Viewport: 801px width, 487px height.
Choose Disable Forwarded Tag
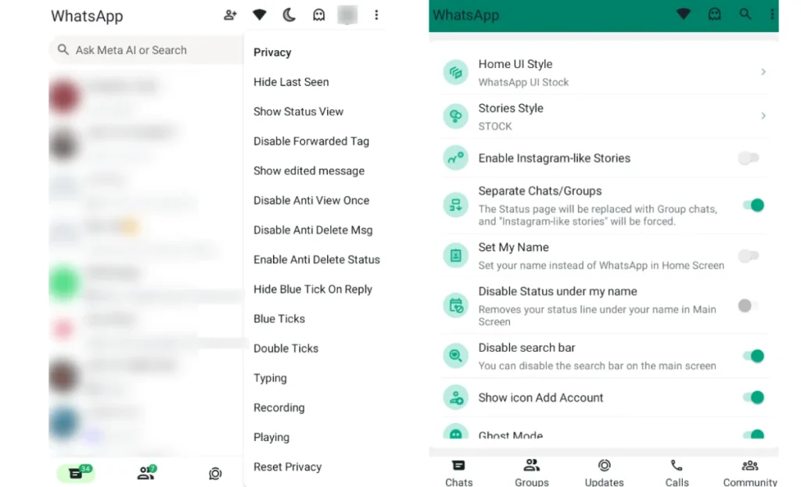point(311,141)
